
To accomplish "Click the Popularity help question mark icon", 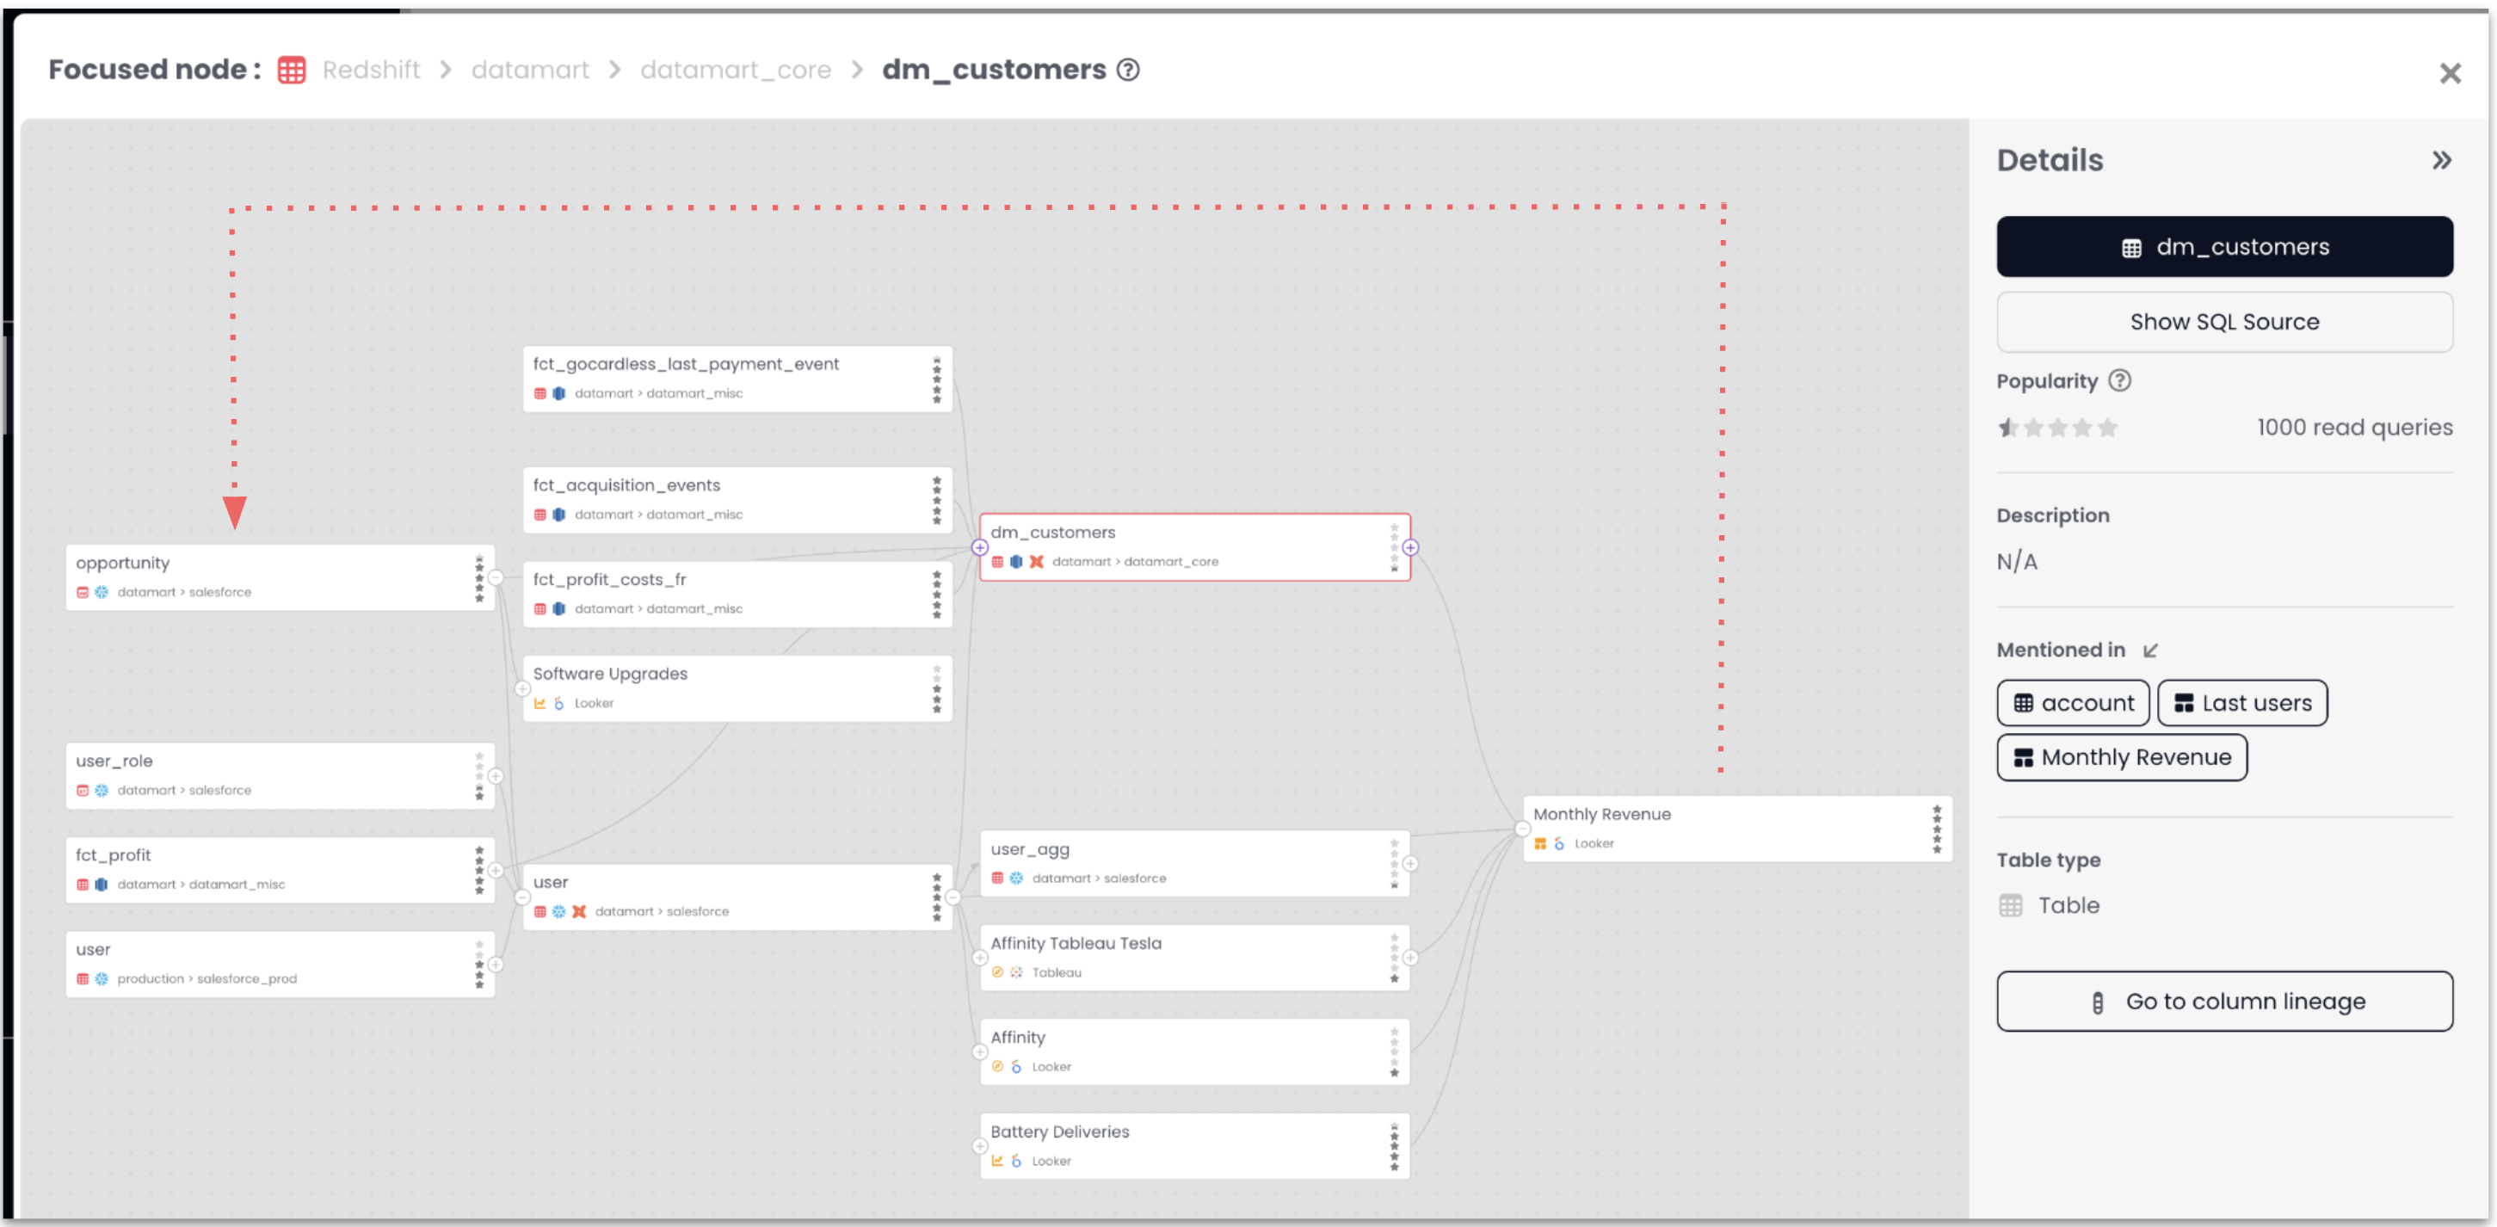I will pos(2120,381).
